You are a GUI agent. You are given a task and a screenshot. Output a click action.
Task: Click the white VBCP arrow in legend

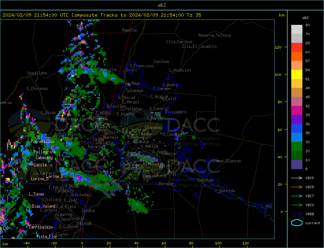[x=297, y=178]
